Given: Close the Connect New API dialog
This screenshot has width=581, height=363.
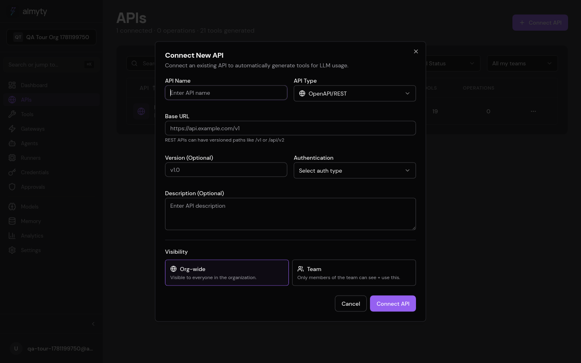Looking at the screenshot, I should pyautogui.click(x=416, y=52).
